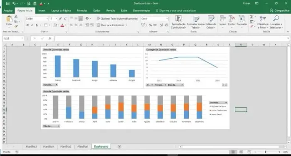Image resolution: width=291 pixels, height=156 pixels.
Task: Save the workbook from Quick Access toolbar
Action: tap(7, 3)
